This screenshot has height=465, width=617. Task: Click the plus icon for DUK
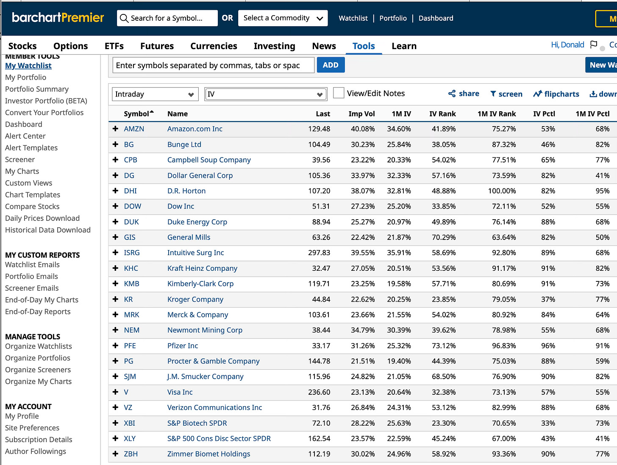coord(115,222)
